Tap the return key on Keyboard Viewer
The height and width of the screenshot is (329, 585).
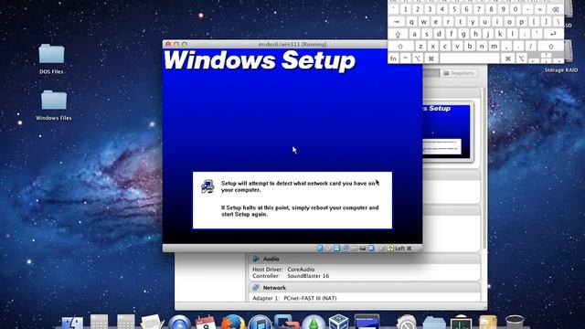[553, 34]
